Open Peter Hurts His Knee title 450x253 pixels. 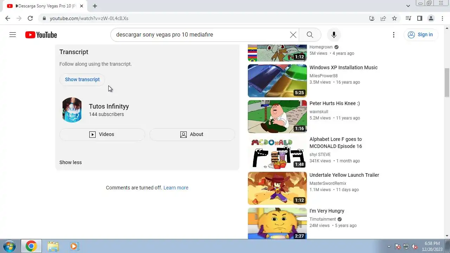(x=335, y=103)
